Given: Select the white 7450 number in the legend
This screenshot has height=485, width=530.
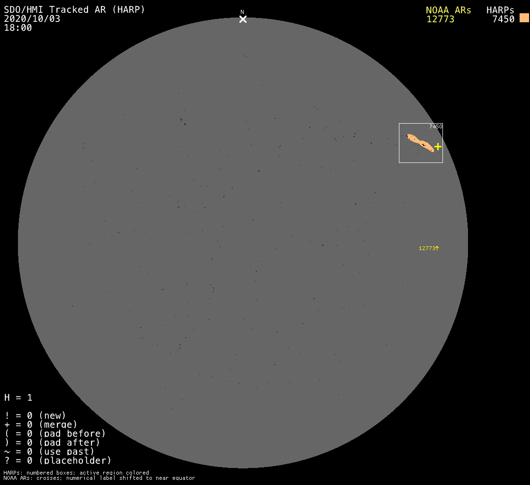Looking at the screenshot, I should [503, 19].
